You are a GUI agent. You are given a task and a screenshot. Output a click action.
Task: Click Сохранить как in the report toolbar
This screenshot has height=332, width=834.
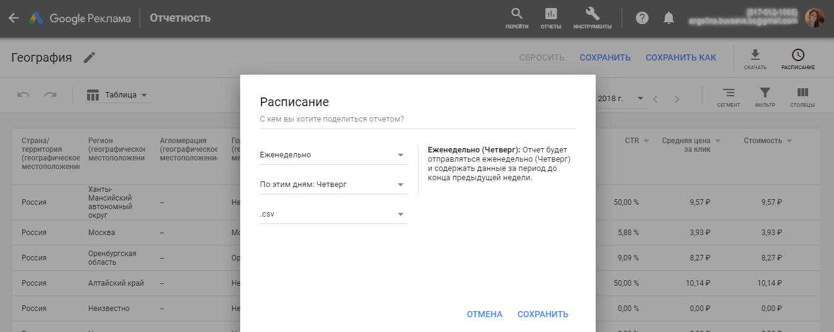pyautogui.click(x=680, y=57)
